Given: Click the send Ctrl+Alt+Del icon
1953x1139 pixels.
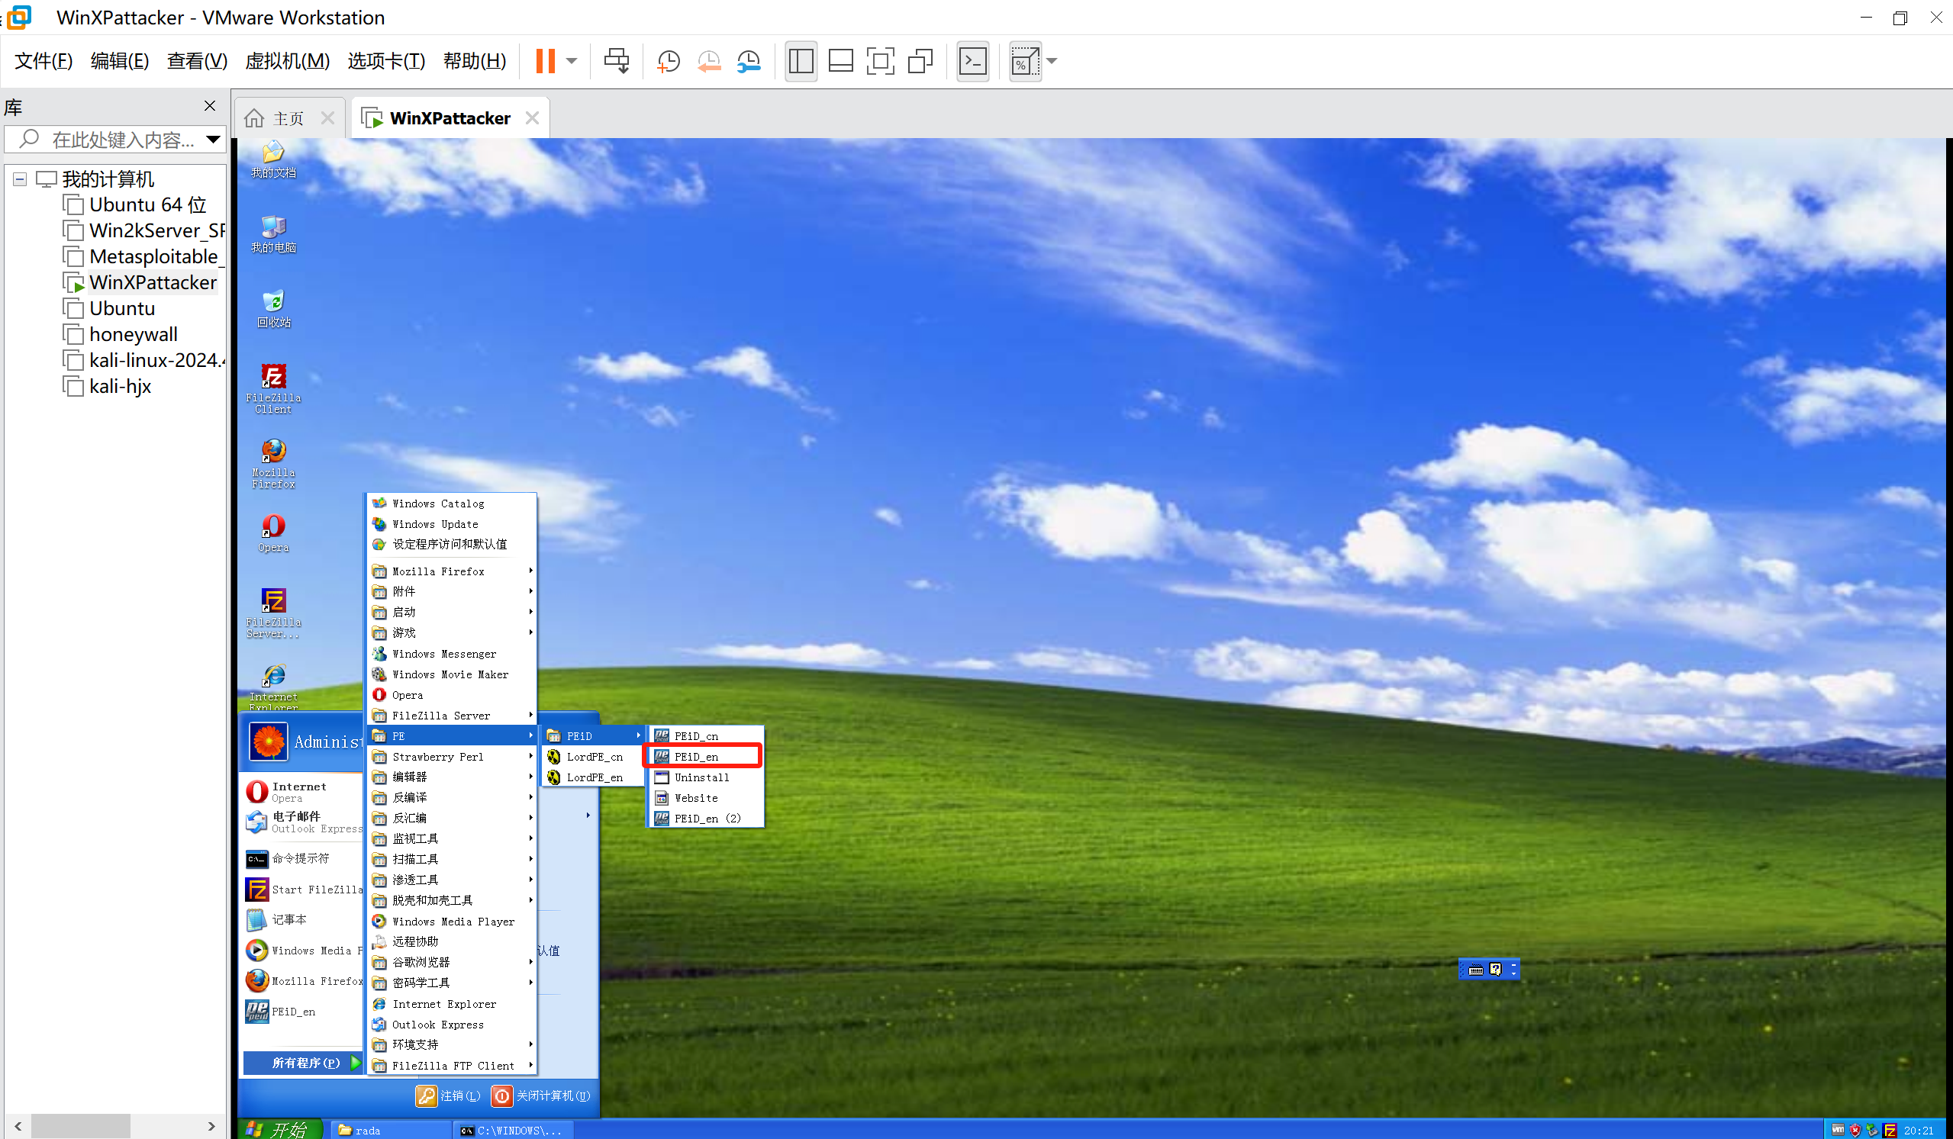Looking at the screenshot, I should point(617,61).
